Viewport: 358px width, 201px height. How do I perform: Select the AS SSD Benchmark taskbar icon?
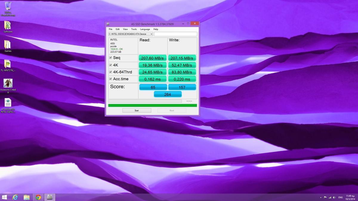click(x=50, y=197)
